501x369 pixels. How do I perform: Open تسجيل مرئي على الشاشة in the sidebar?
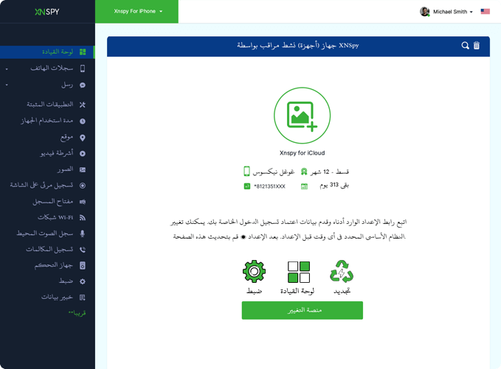(41, 185)
